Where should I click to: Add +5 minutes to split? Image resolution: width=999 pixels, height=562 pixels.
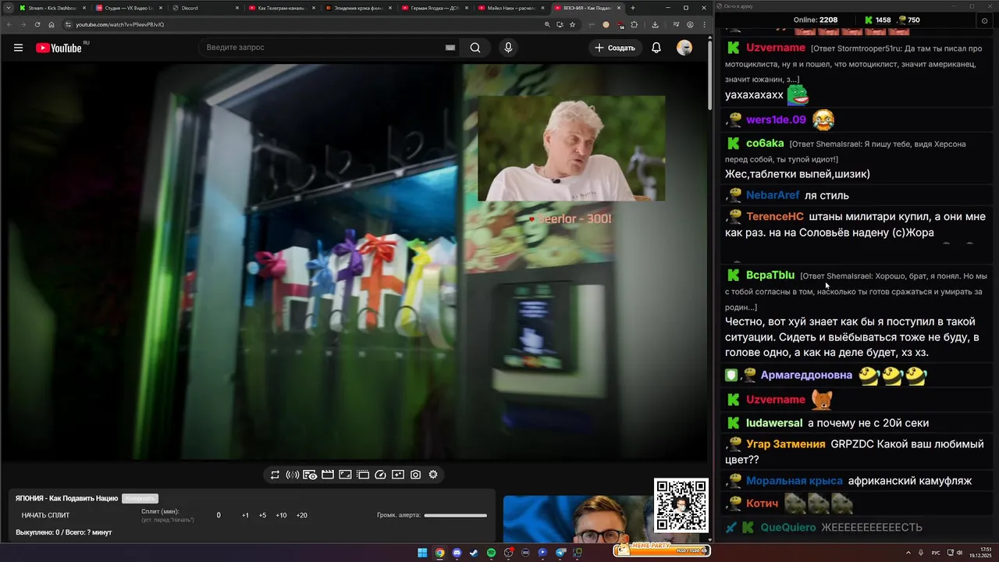click(x=262, y=515)
